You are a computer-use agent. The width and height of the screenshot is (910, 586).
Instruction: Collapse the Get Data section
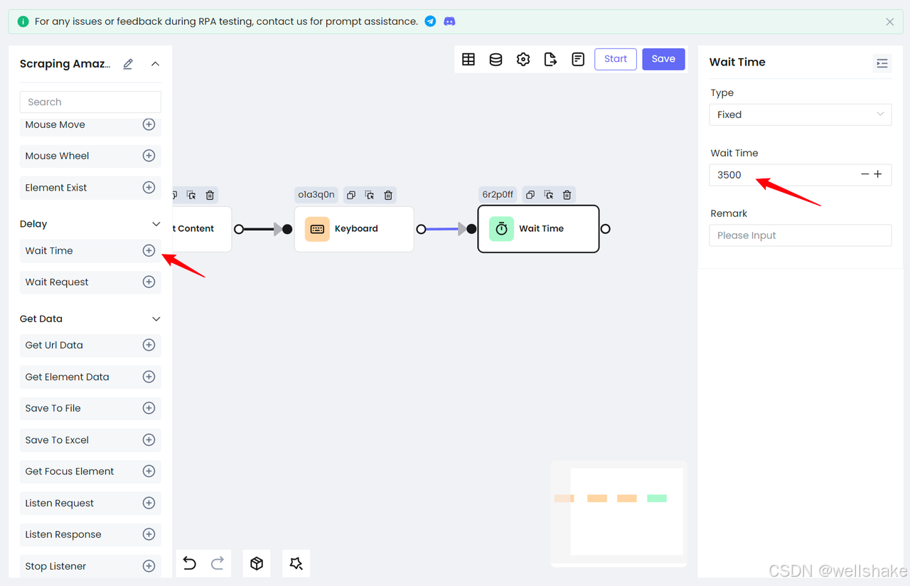[156, 319]
